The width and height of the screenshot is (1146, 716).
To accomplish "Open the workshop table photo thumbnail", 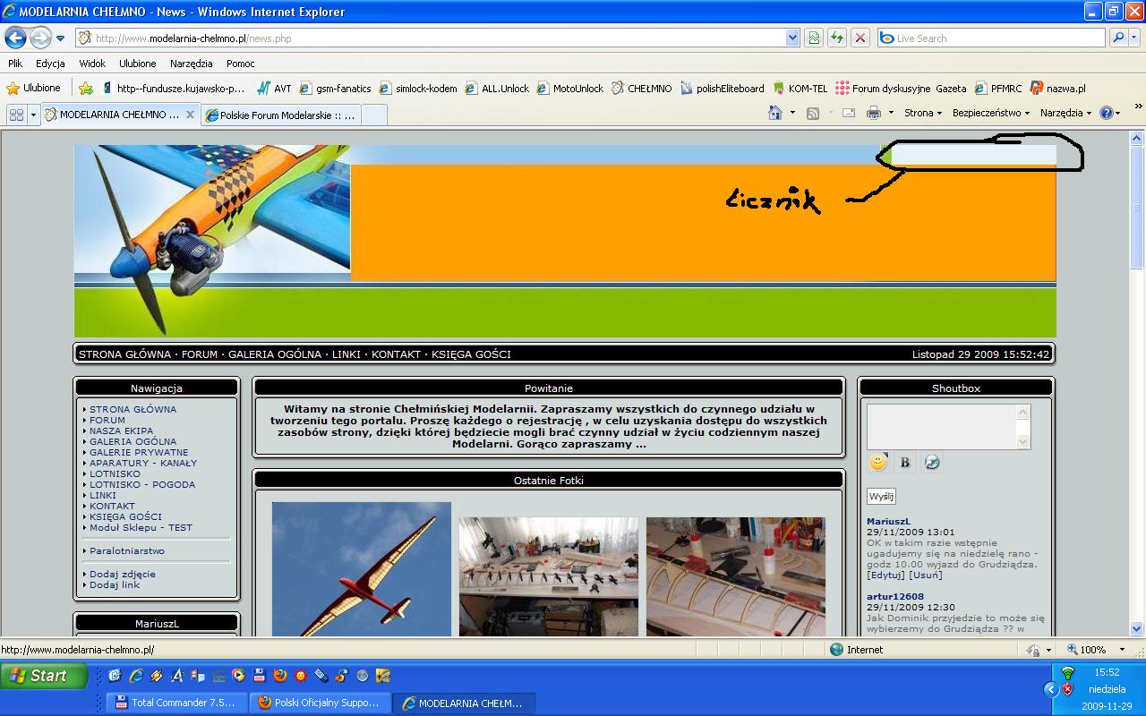I will coord(549,576).
